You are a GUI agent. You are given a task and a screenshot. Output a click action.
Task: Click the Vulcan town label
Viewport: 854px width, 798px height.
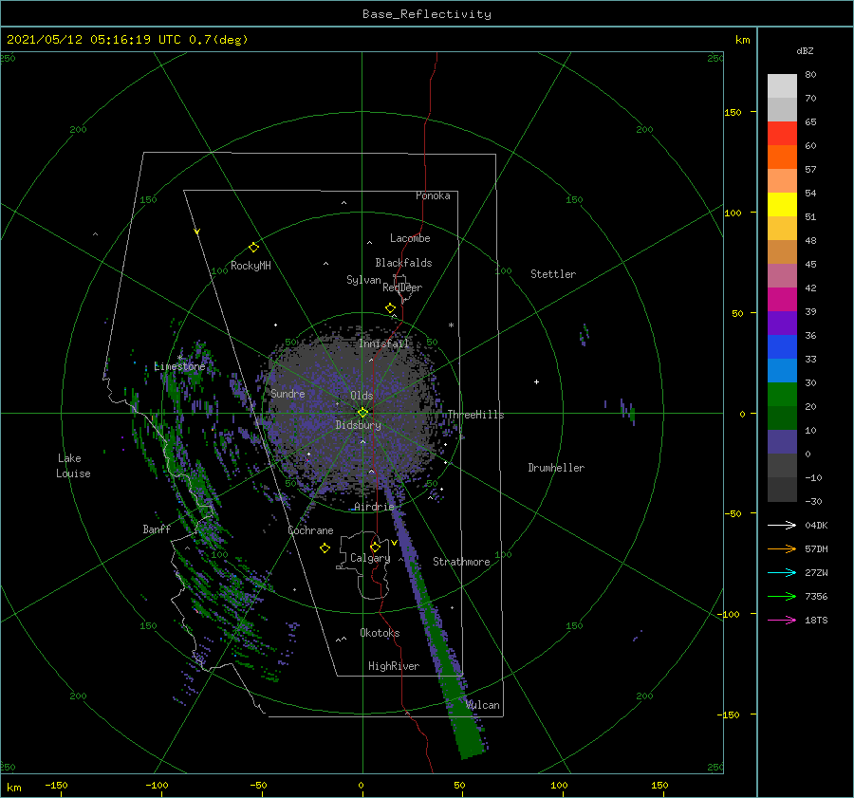click(x=483, y=705)
